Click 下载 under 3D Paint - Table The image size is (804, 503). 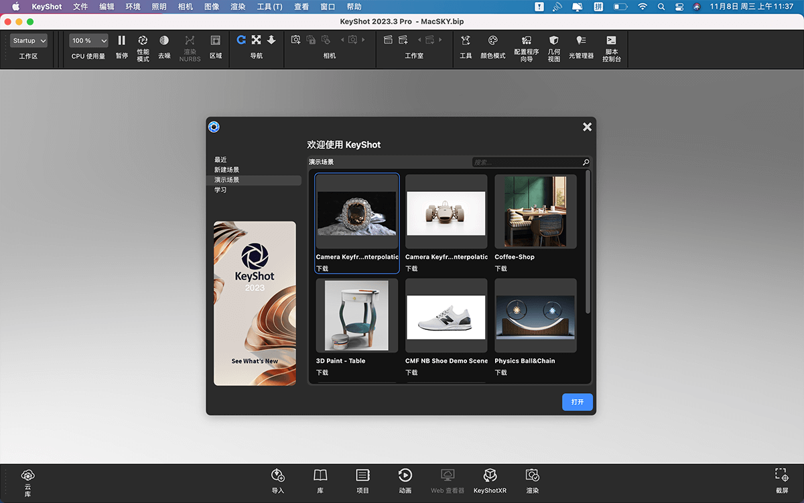[x=322, y=372]
